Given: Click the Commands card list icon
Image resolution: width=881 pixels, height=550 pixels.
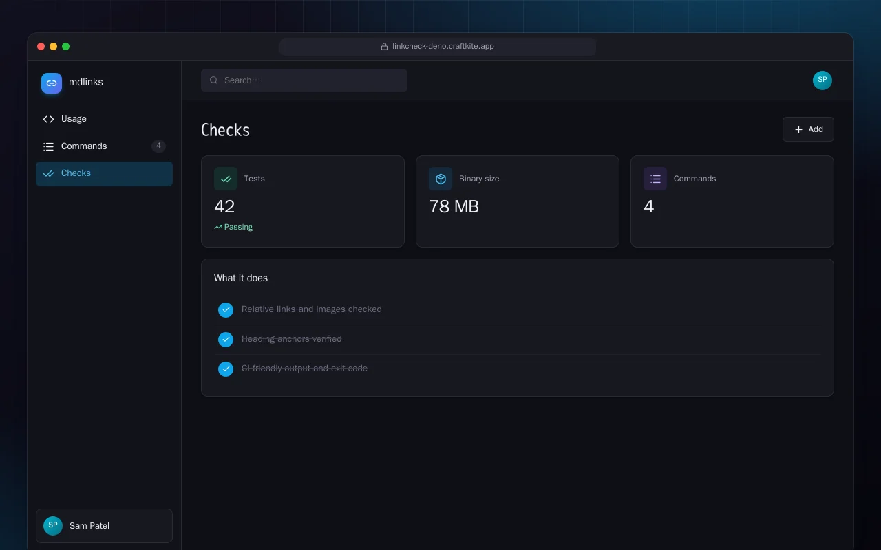Looking at the screenshot, I should click(x=655, y=179).
